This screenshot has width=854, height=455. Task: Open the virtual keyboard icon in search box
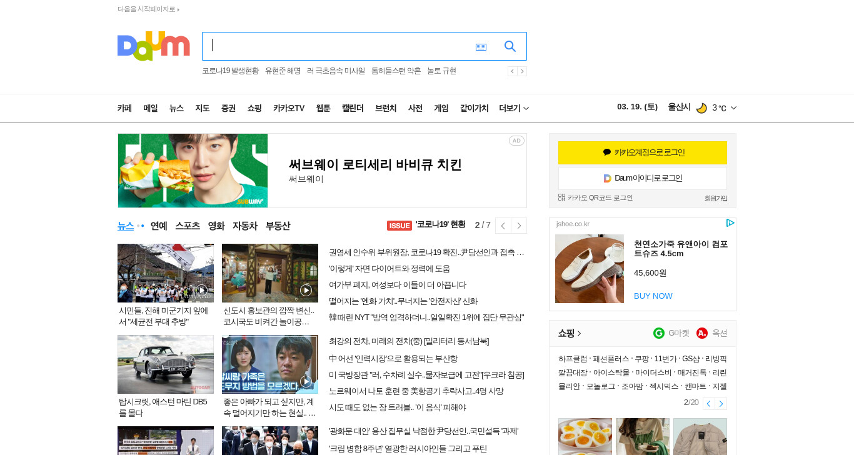coord(481,47)
